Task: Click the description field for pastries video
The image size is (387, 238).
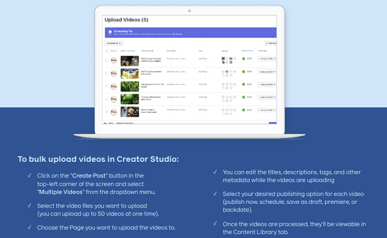Action: [176, 72]
